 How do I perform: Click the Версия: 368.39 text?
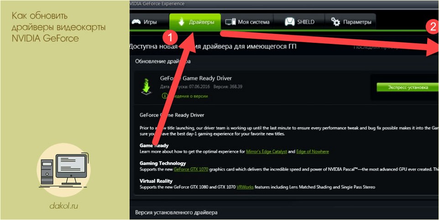pos(228,87)
